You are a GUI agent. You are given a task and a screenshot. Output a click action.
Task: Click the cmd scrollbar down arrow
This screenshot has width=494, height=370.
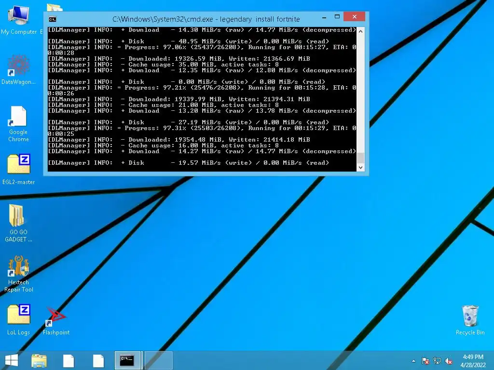[361, 168]
